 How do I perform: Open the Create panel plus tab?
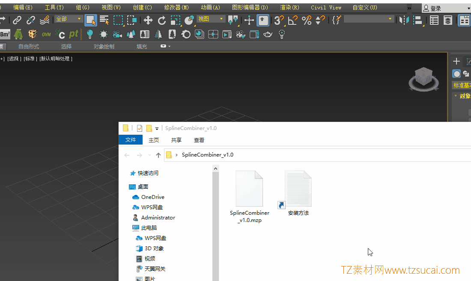456,61
